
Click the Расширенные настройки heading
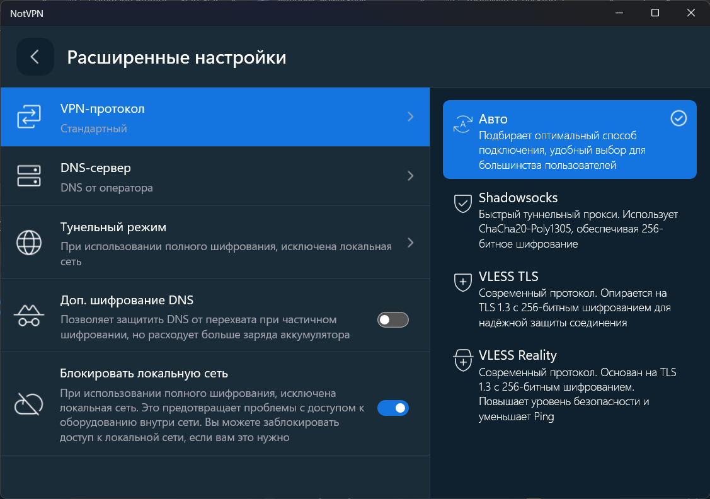176,57
